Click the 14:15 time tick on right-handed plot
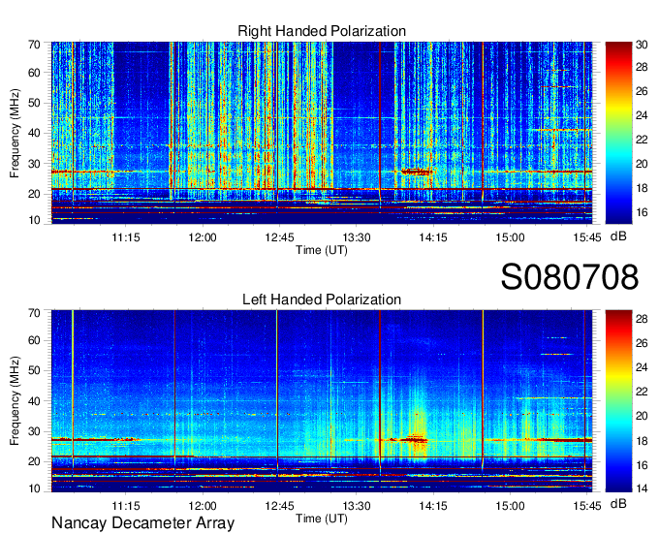 433,237
